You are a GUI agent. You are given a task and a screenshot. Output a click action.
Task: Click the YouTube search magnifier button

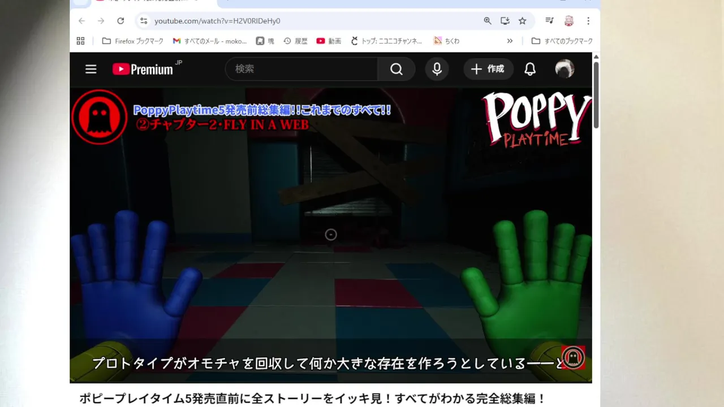pos(397,69)
